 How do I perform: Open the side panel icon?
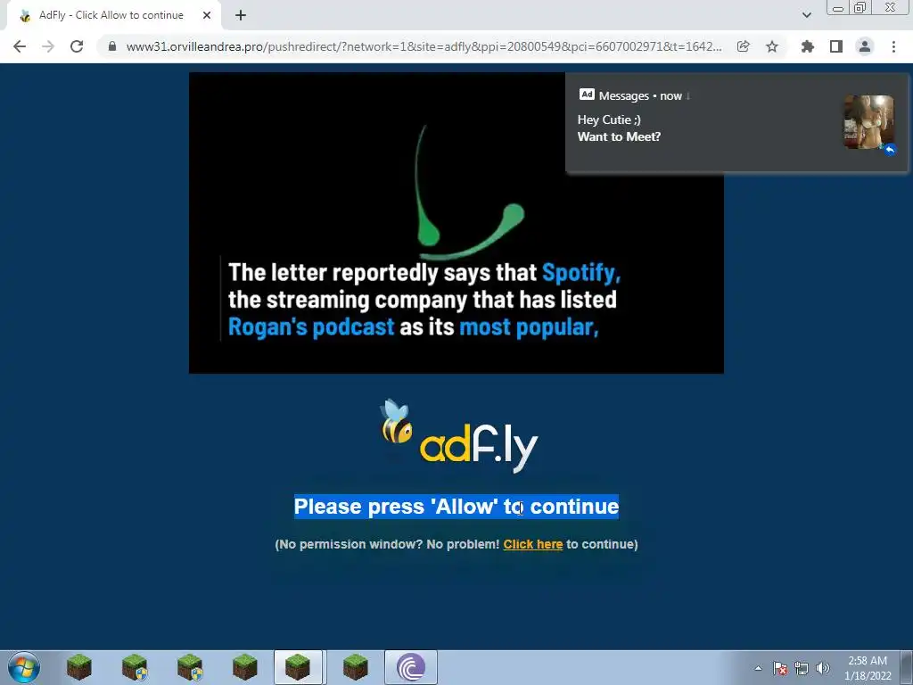[836, 46]
